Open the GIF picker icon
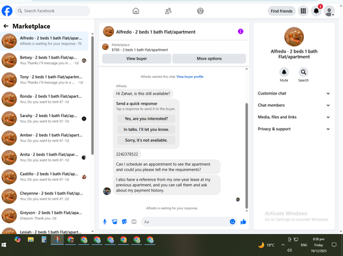 tap(134, 222)
